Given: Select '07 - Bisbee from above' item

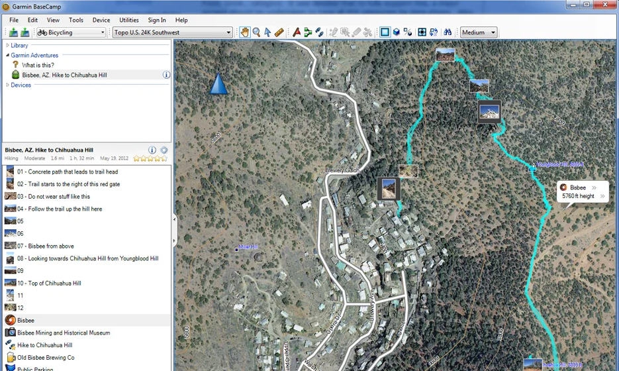Looking at the screenshot, I should [87, 246].
